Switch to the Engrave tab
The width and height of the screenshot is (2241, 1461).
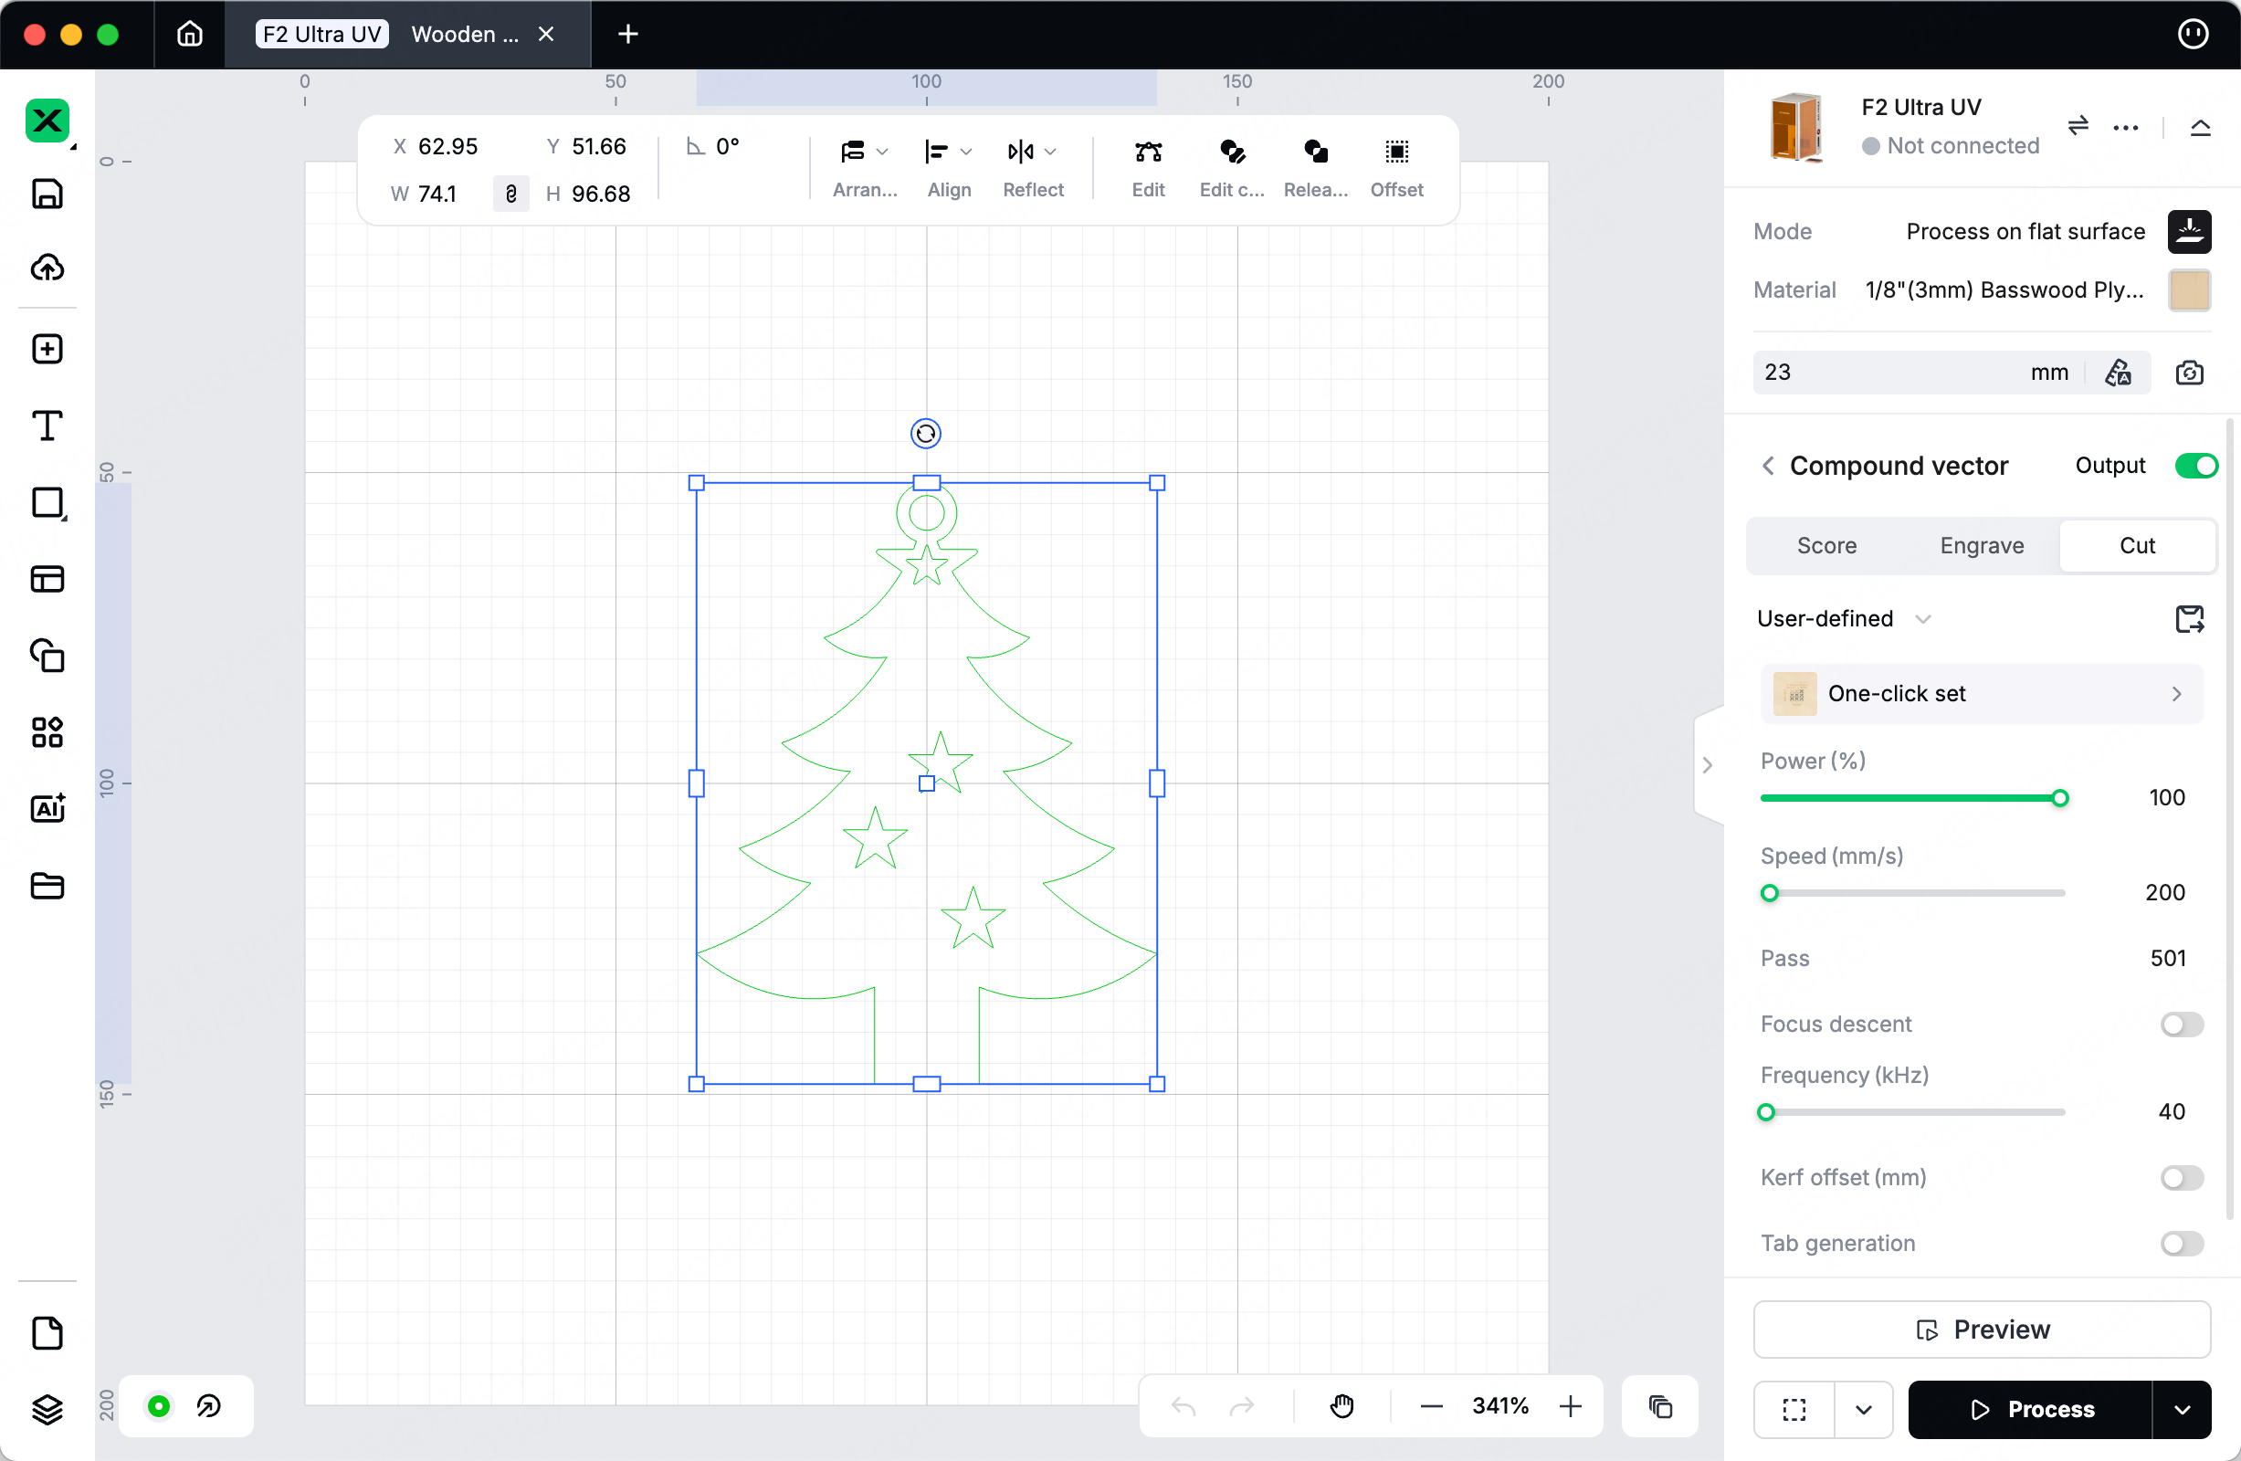[x=1981, y=546]
